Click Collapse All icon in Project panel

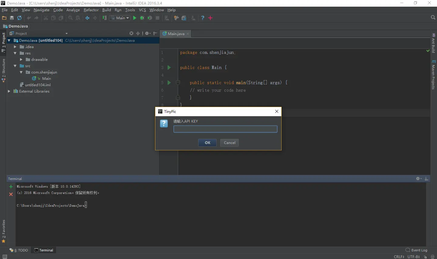(138, 33)
